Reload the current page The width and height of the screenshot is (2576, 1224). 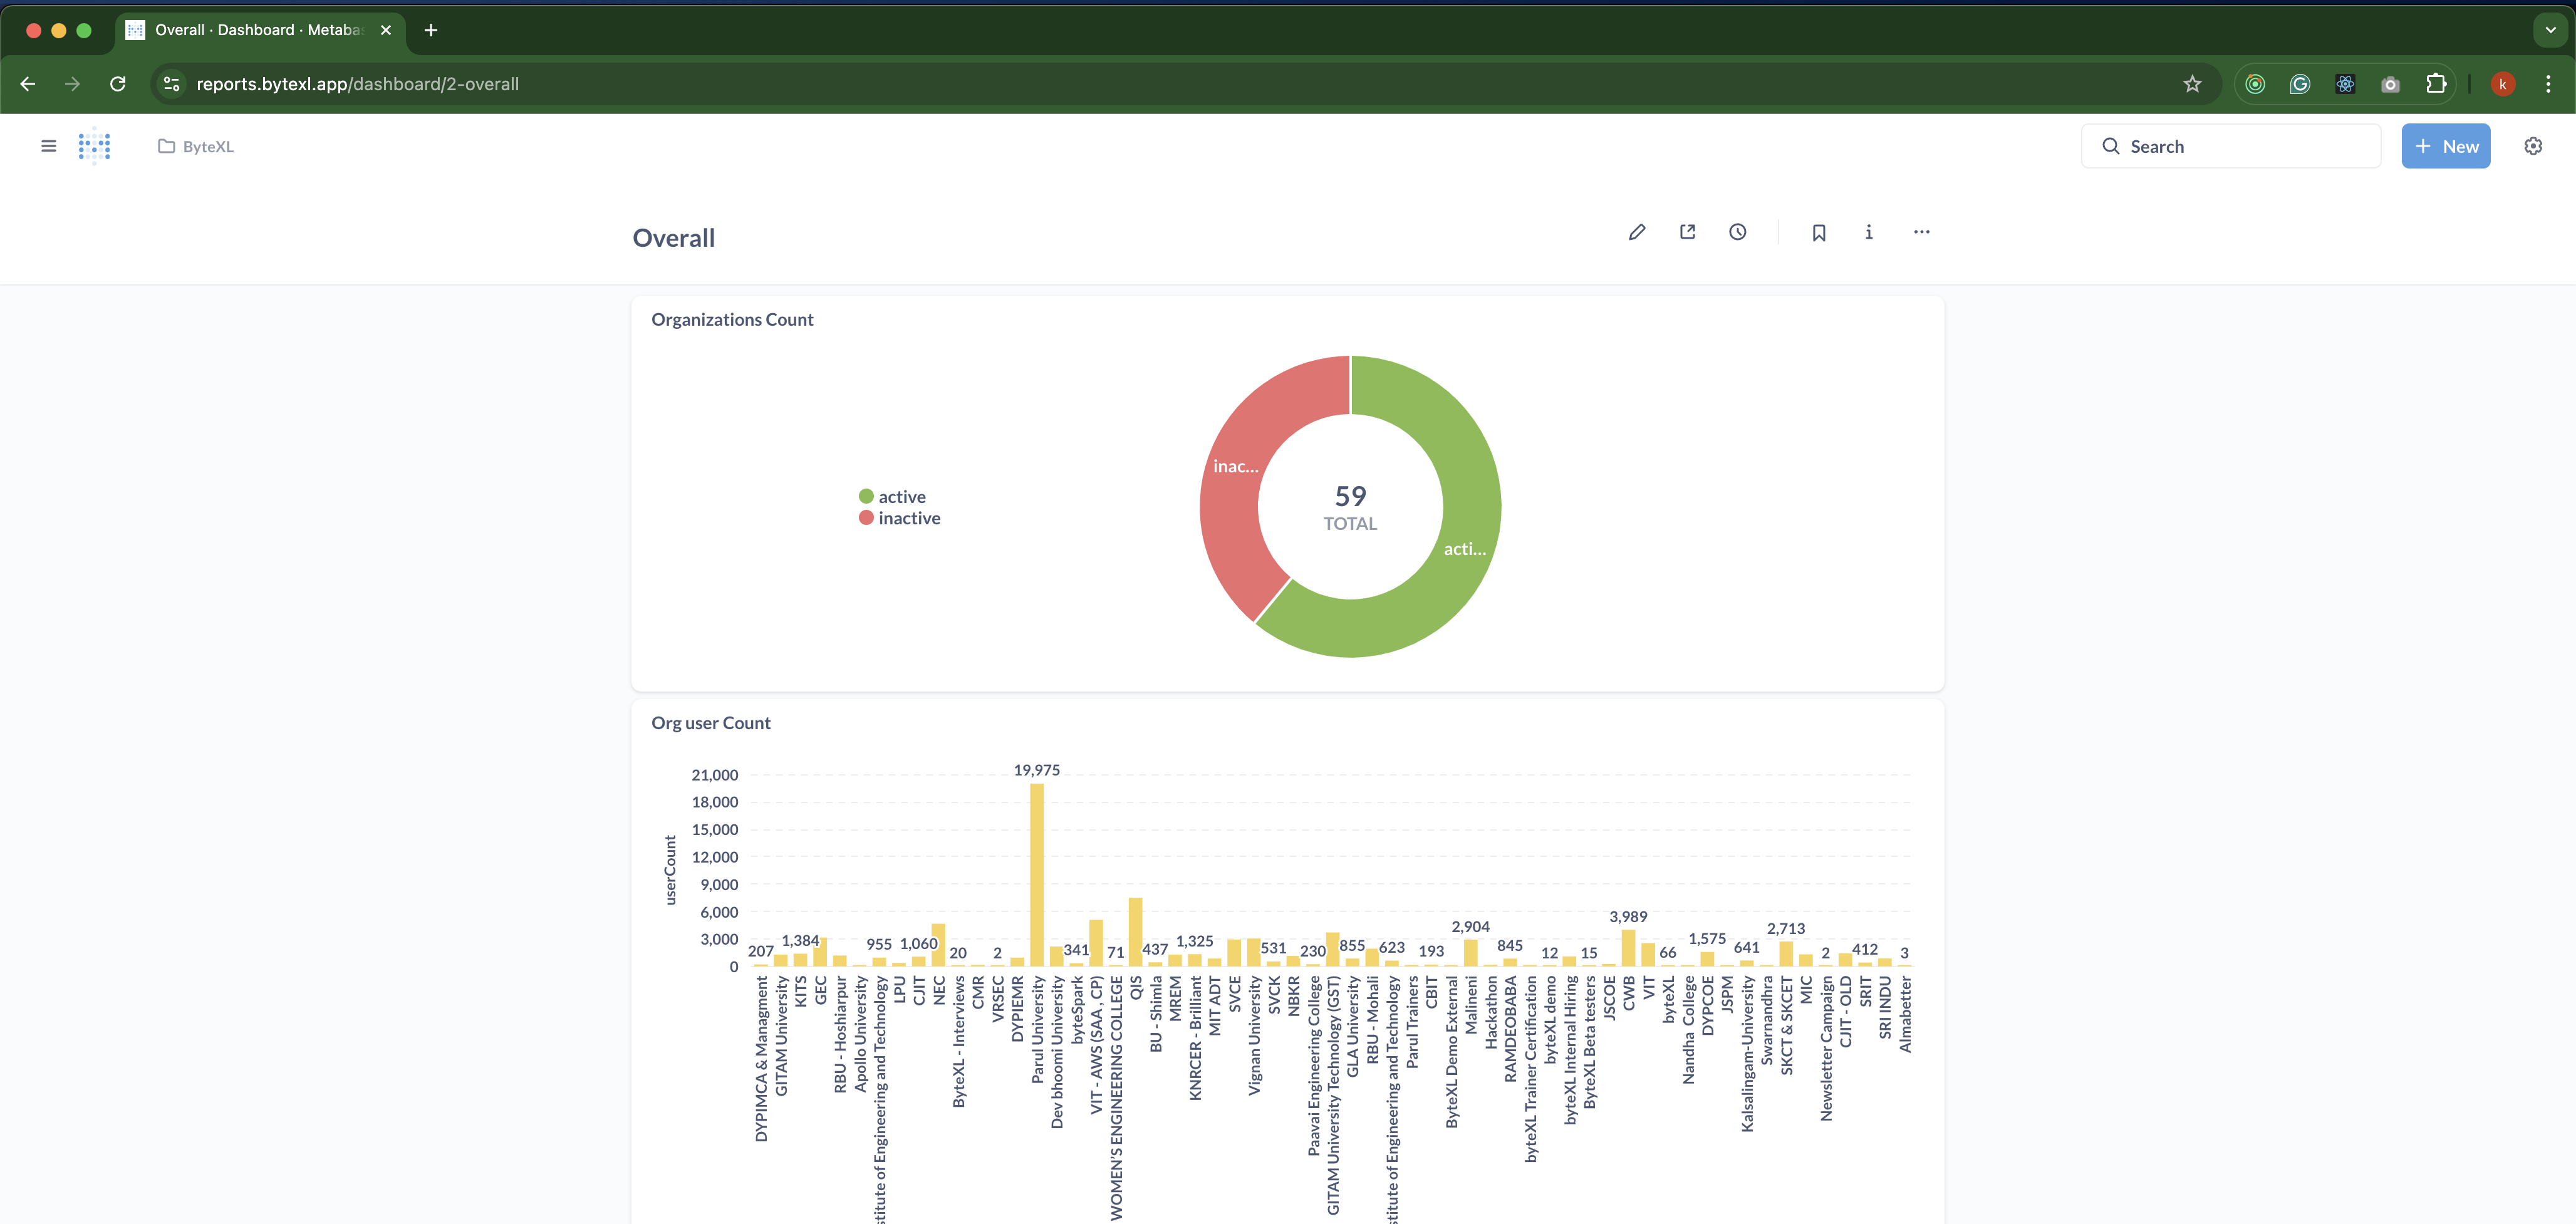pos(118,84)
